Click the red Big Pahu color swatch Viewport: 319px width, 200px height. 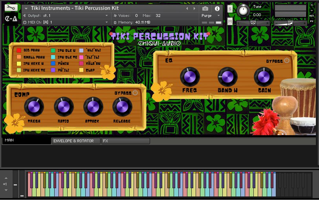tap(19, 50)
